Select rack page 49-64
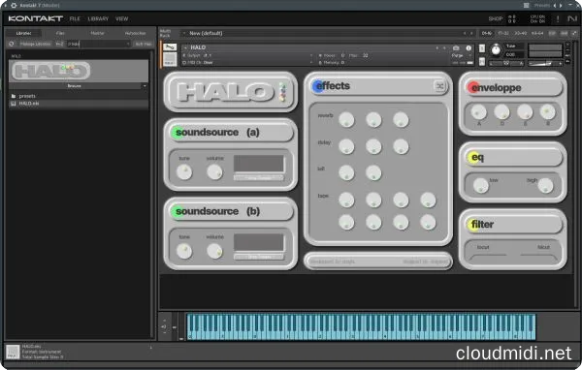582x370 pixels. pos(537,33)
